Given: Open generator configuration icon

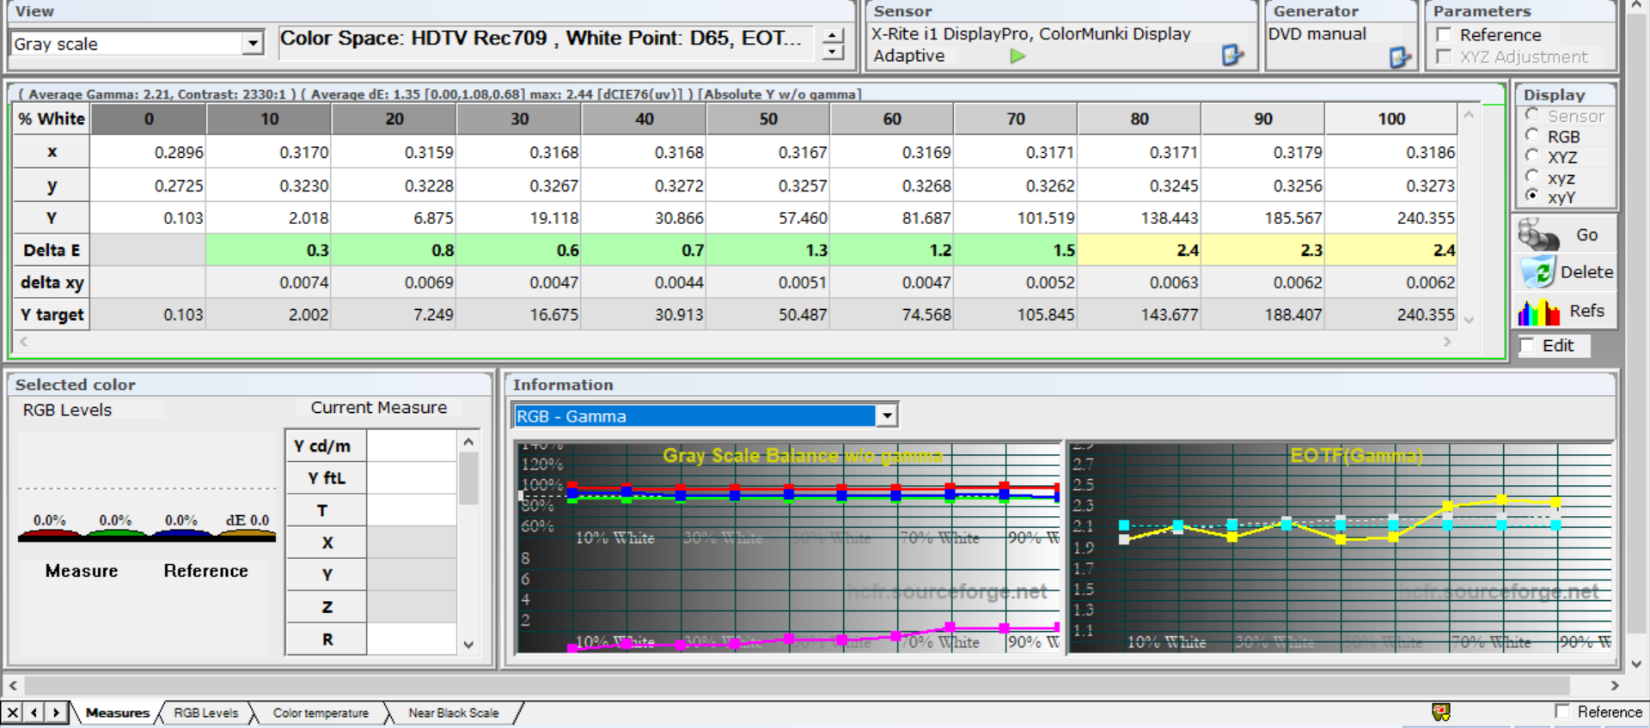Looking at the screenshot, I should coord(1401,58).
